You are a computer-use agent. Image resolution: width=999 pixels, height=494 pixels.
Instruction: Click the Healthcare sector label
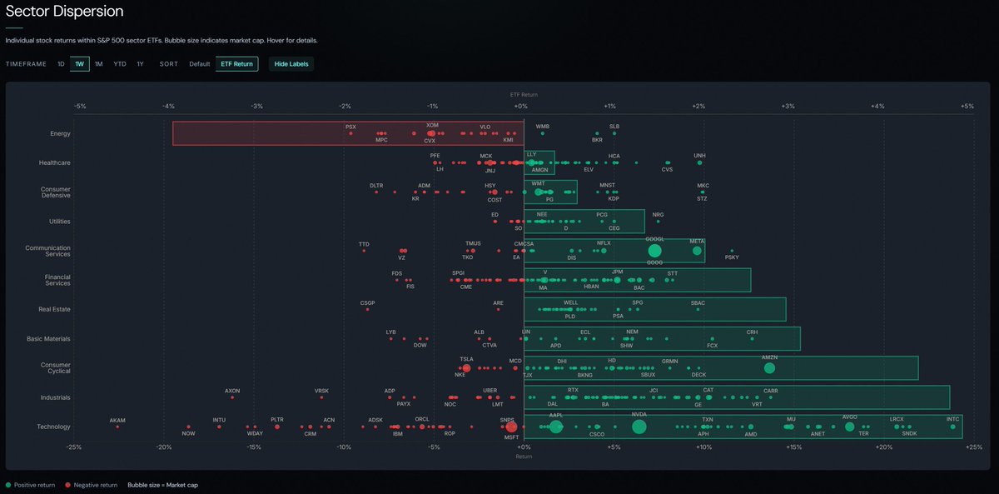56,162
